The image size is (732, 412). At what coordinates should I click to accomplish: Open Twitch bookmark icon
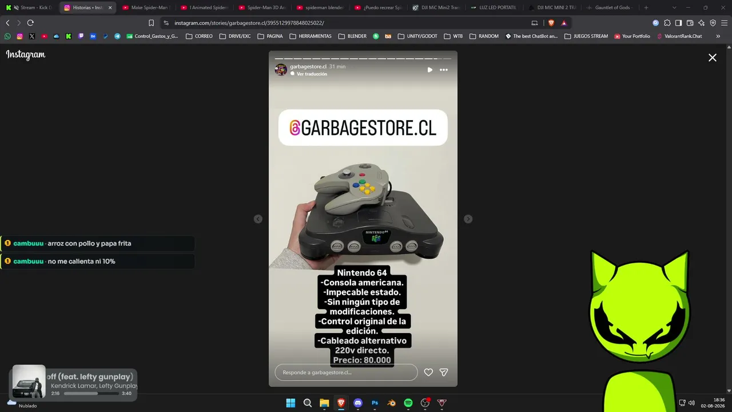[x=81, y=36]
